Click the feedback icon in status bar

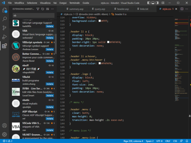(x=181, y=141)
